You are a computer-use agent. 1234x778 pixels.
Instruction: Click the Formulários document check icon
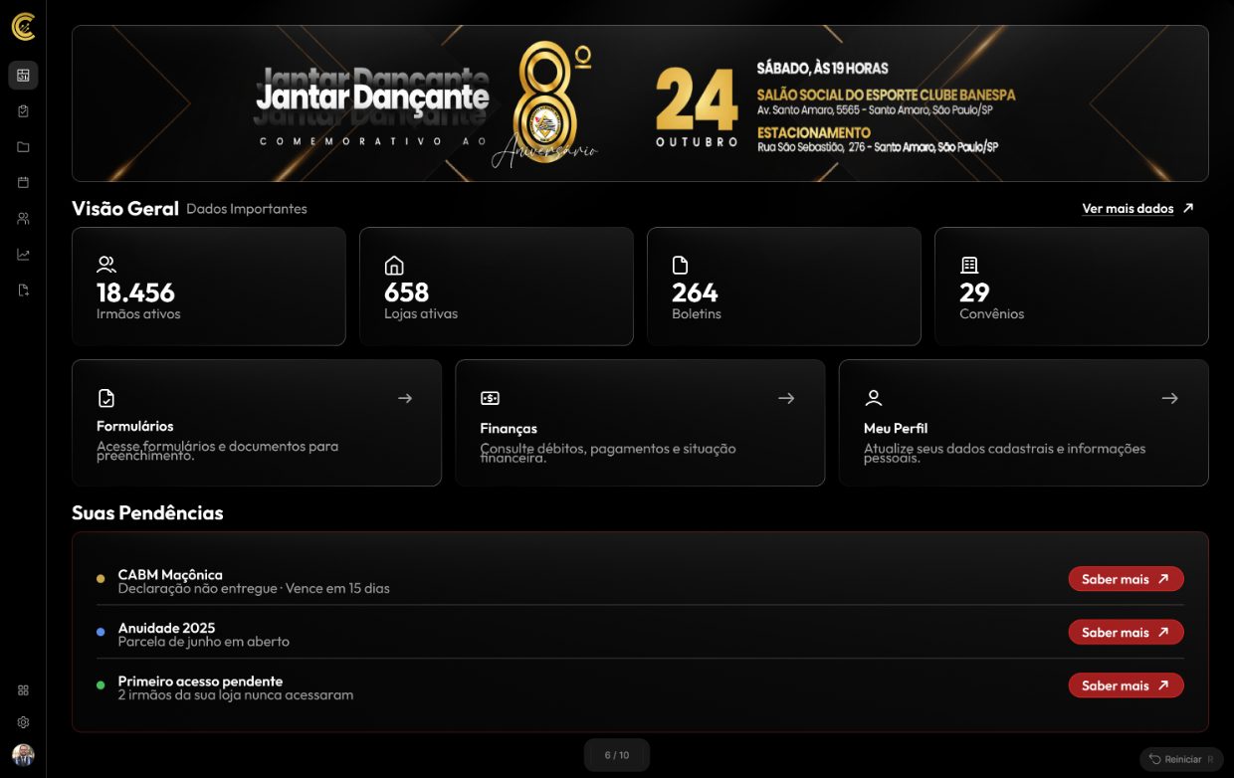[x=106, y=398]
